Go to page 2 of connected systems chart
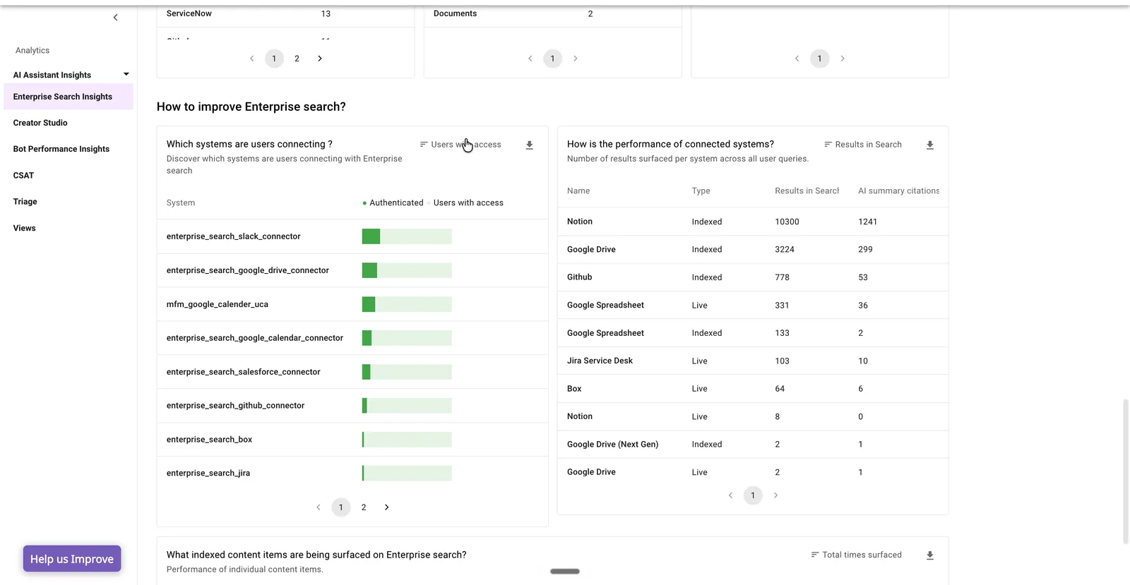The height and width of the screenshot is (585, 1130). (364, 507)
